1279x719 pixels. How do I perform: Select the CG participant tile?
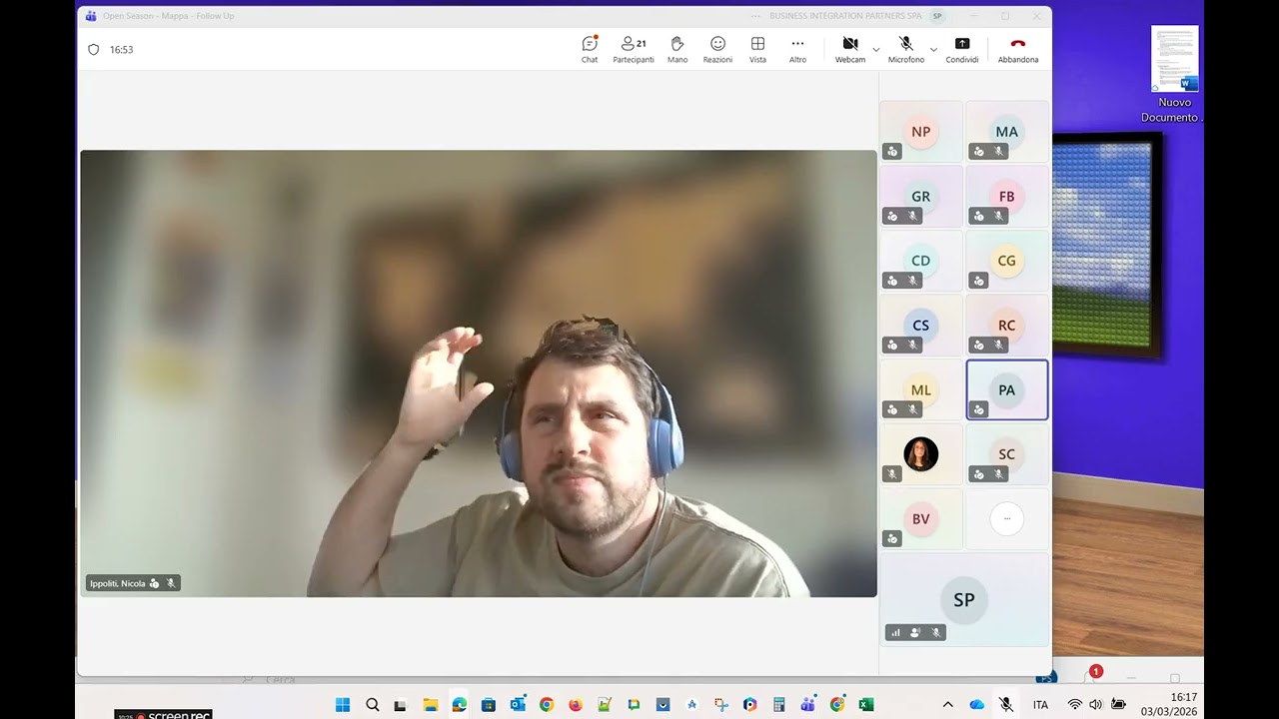pos(1007,260)
